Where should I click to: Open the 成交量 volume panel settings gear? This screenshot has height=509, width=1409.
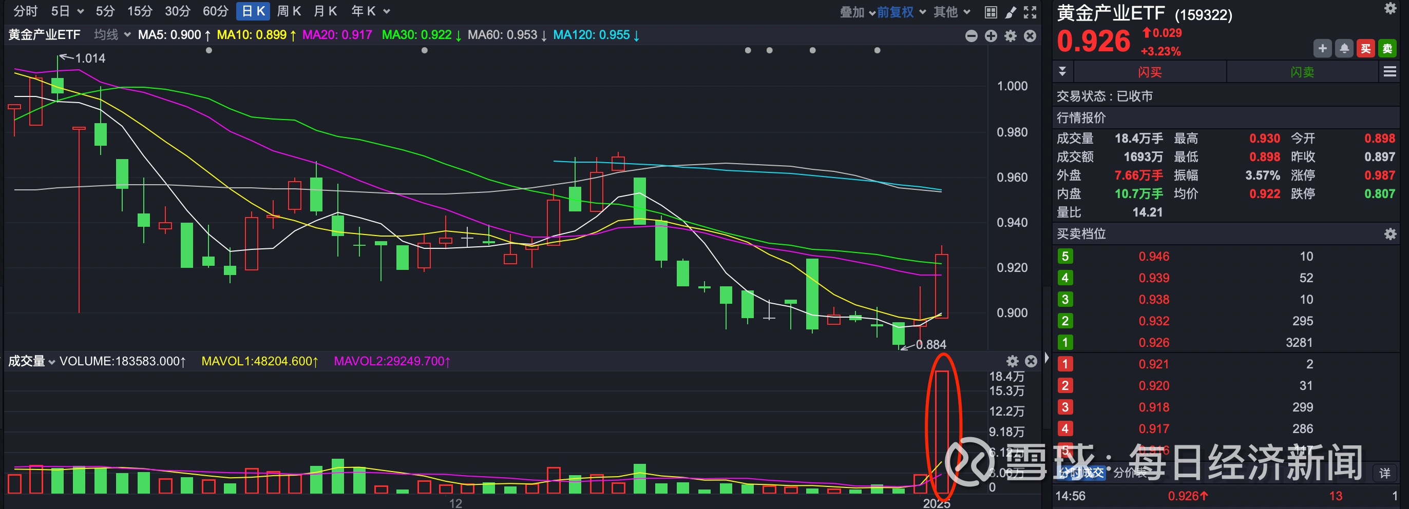tap(1013, 361)
